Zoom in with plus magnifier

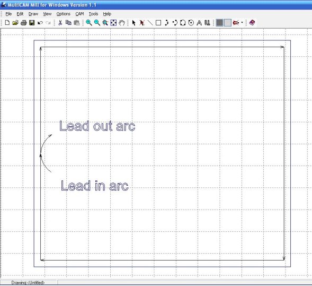click(89, 23)
